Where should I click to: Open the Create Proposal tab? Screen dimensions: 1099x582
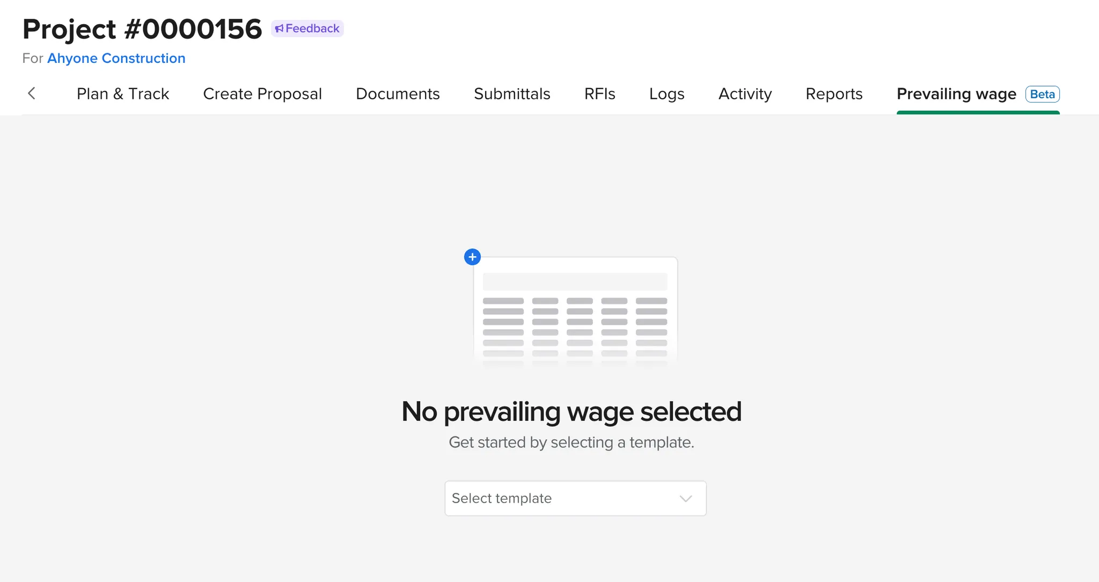coord(262,94)
